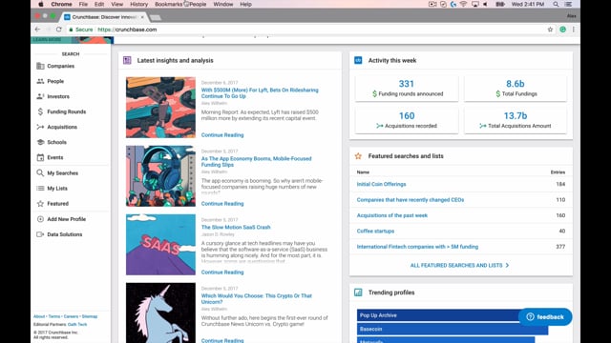Viewport: 611px width, 343px height.
Task: Open Which Would You Choose crypto article
Action: pyautogui.click(x=257, y=298)
